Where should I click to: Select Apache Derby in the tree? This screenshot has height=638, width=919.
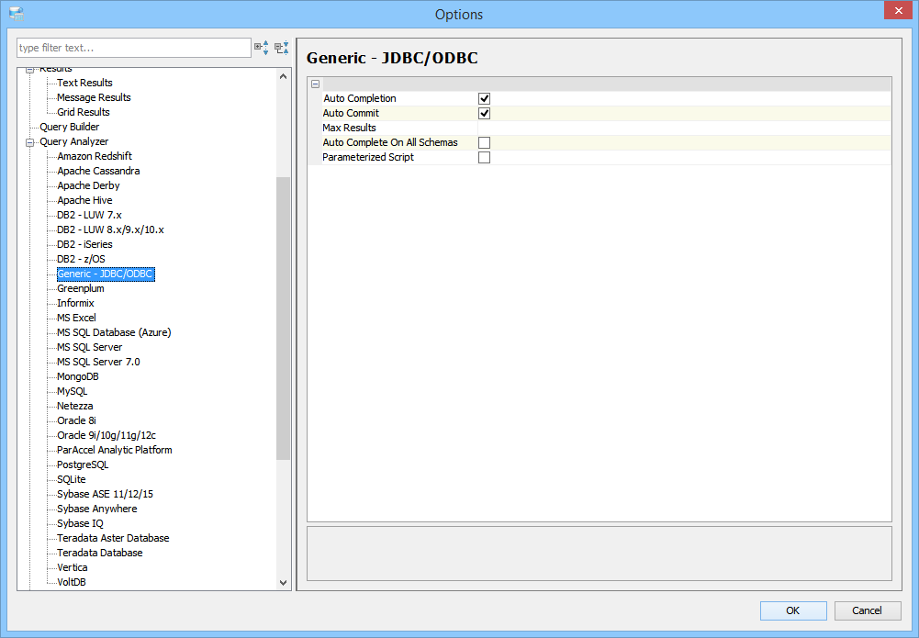88,185
